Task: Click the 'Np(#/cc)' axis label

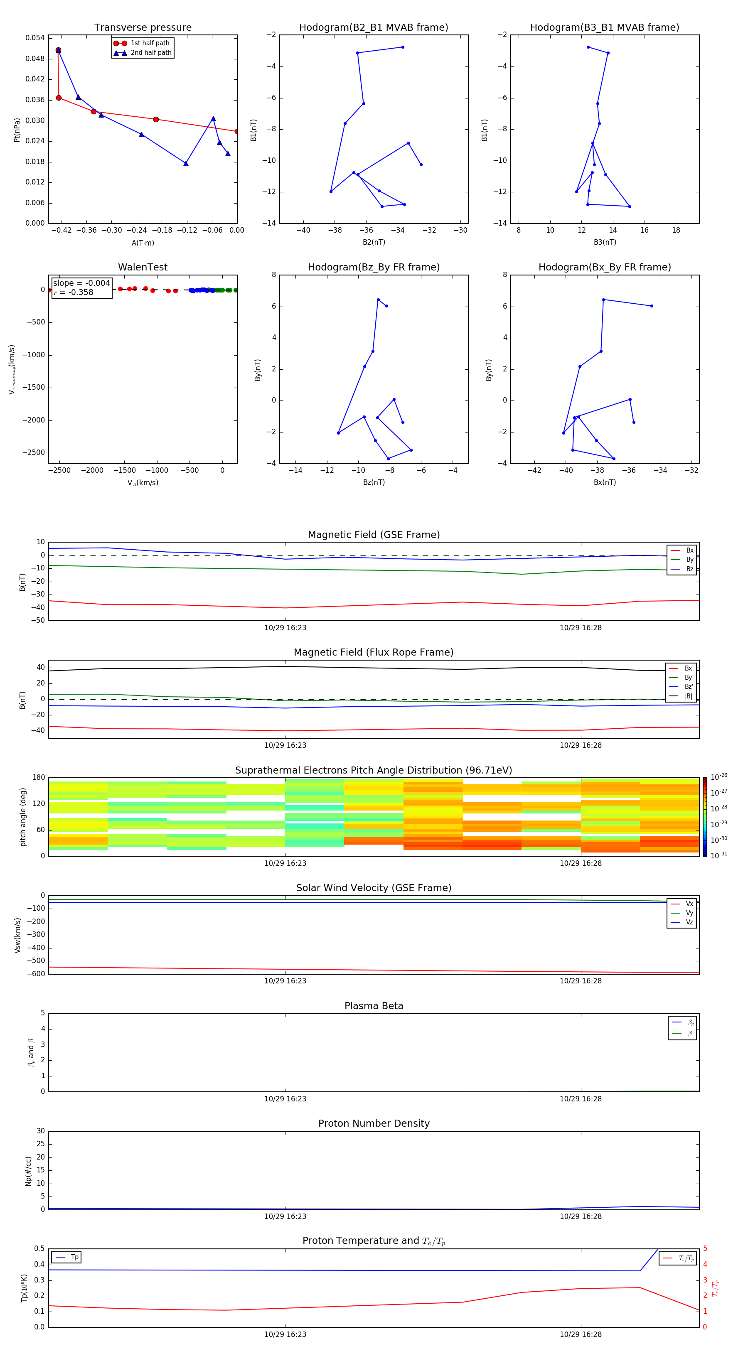Action: click(x=28, y=1171)
